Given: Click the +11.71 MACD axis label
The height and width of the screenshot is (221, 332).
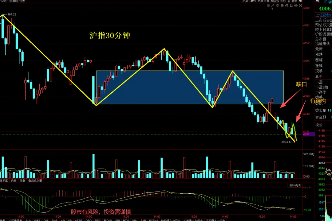Looking at the screenshot, I should pyautogui.click(x=307, y=188).
